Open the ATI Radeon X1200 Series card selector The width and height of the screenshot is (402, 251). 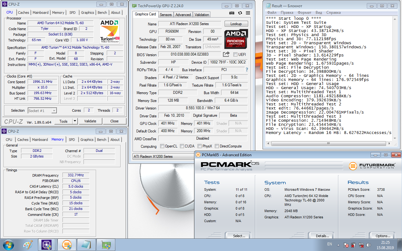[163, 157]
